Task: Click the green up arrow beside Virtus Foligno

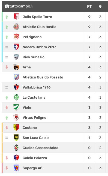Action: pyautogui.click(x=7, y=118)
